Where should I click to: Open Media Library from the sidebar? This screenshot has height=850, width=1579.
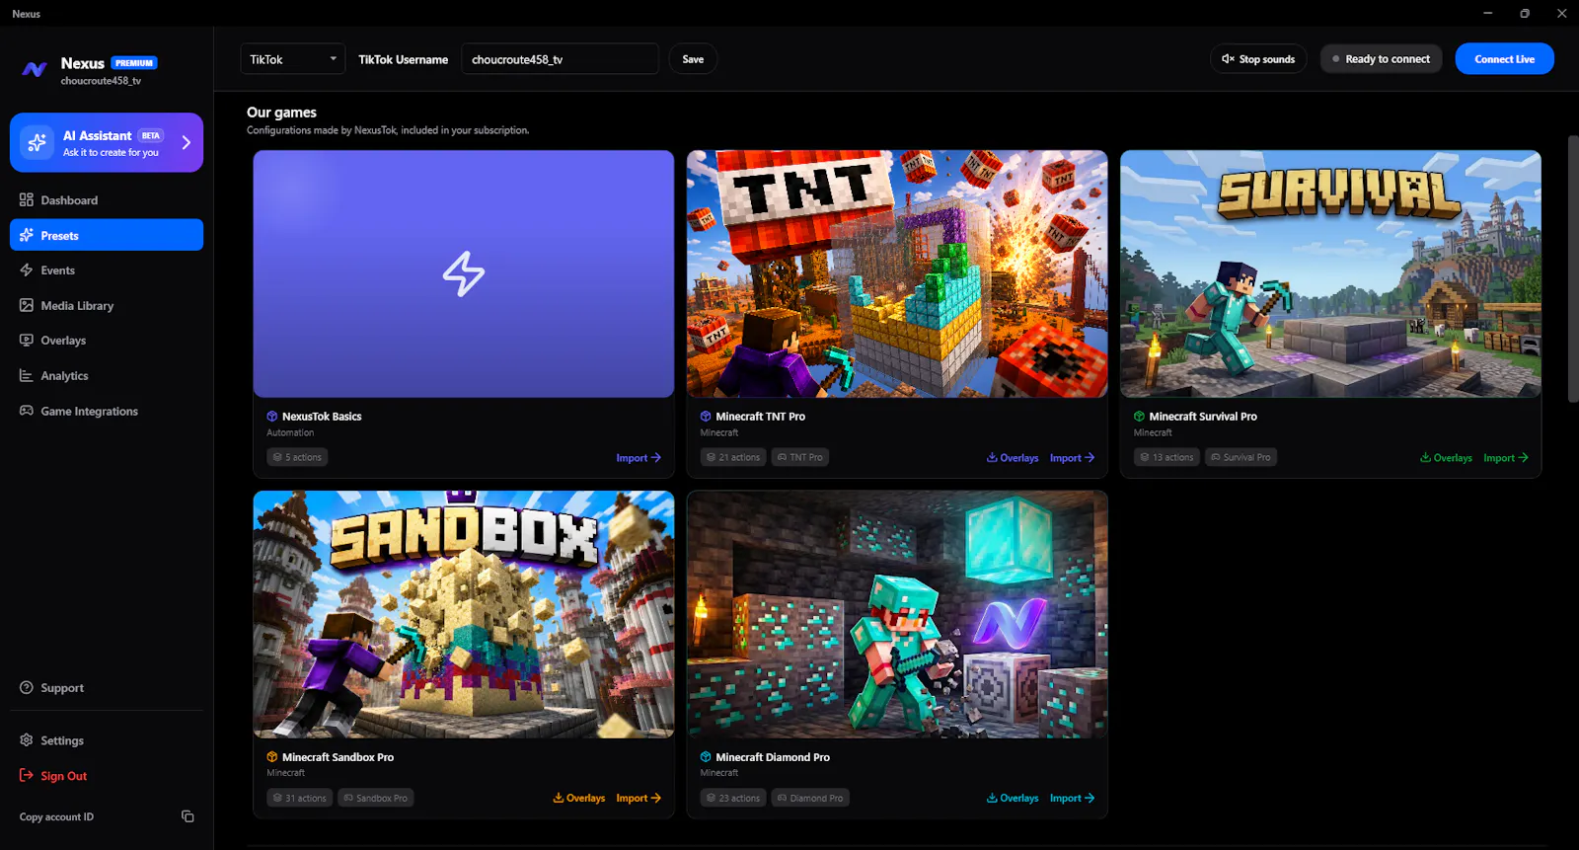click(107, 305)
